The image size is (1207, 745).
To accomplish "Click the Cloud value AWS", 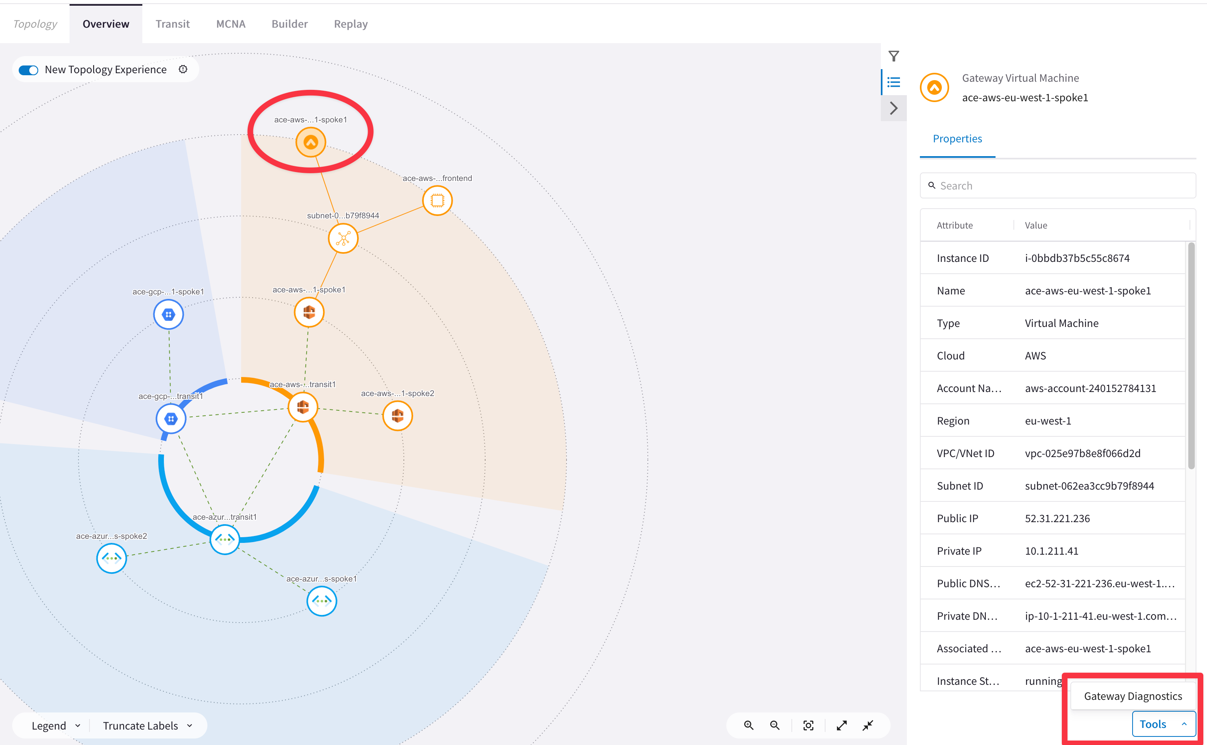I will pos(1035,356).
